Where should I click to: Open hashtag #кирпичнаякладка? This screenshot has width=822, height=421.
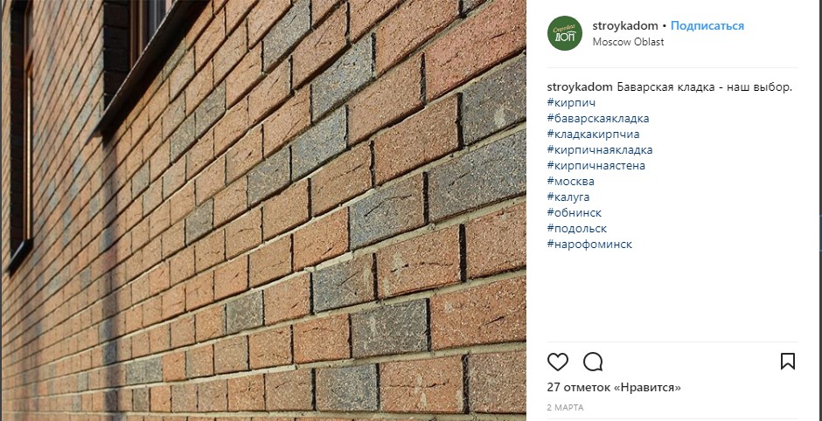[x=600, y=149]
